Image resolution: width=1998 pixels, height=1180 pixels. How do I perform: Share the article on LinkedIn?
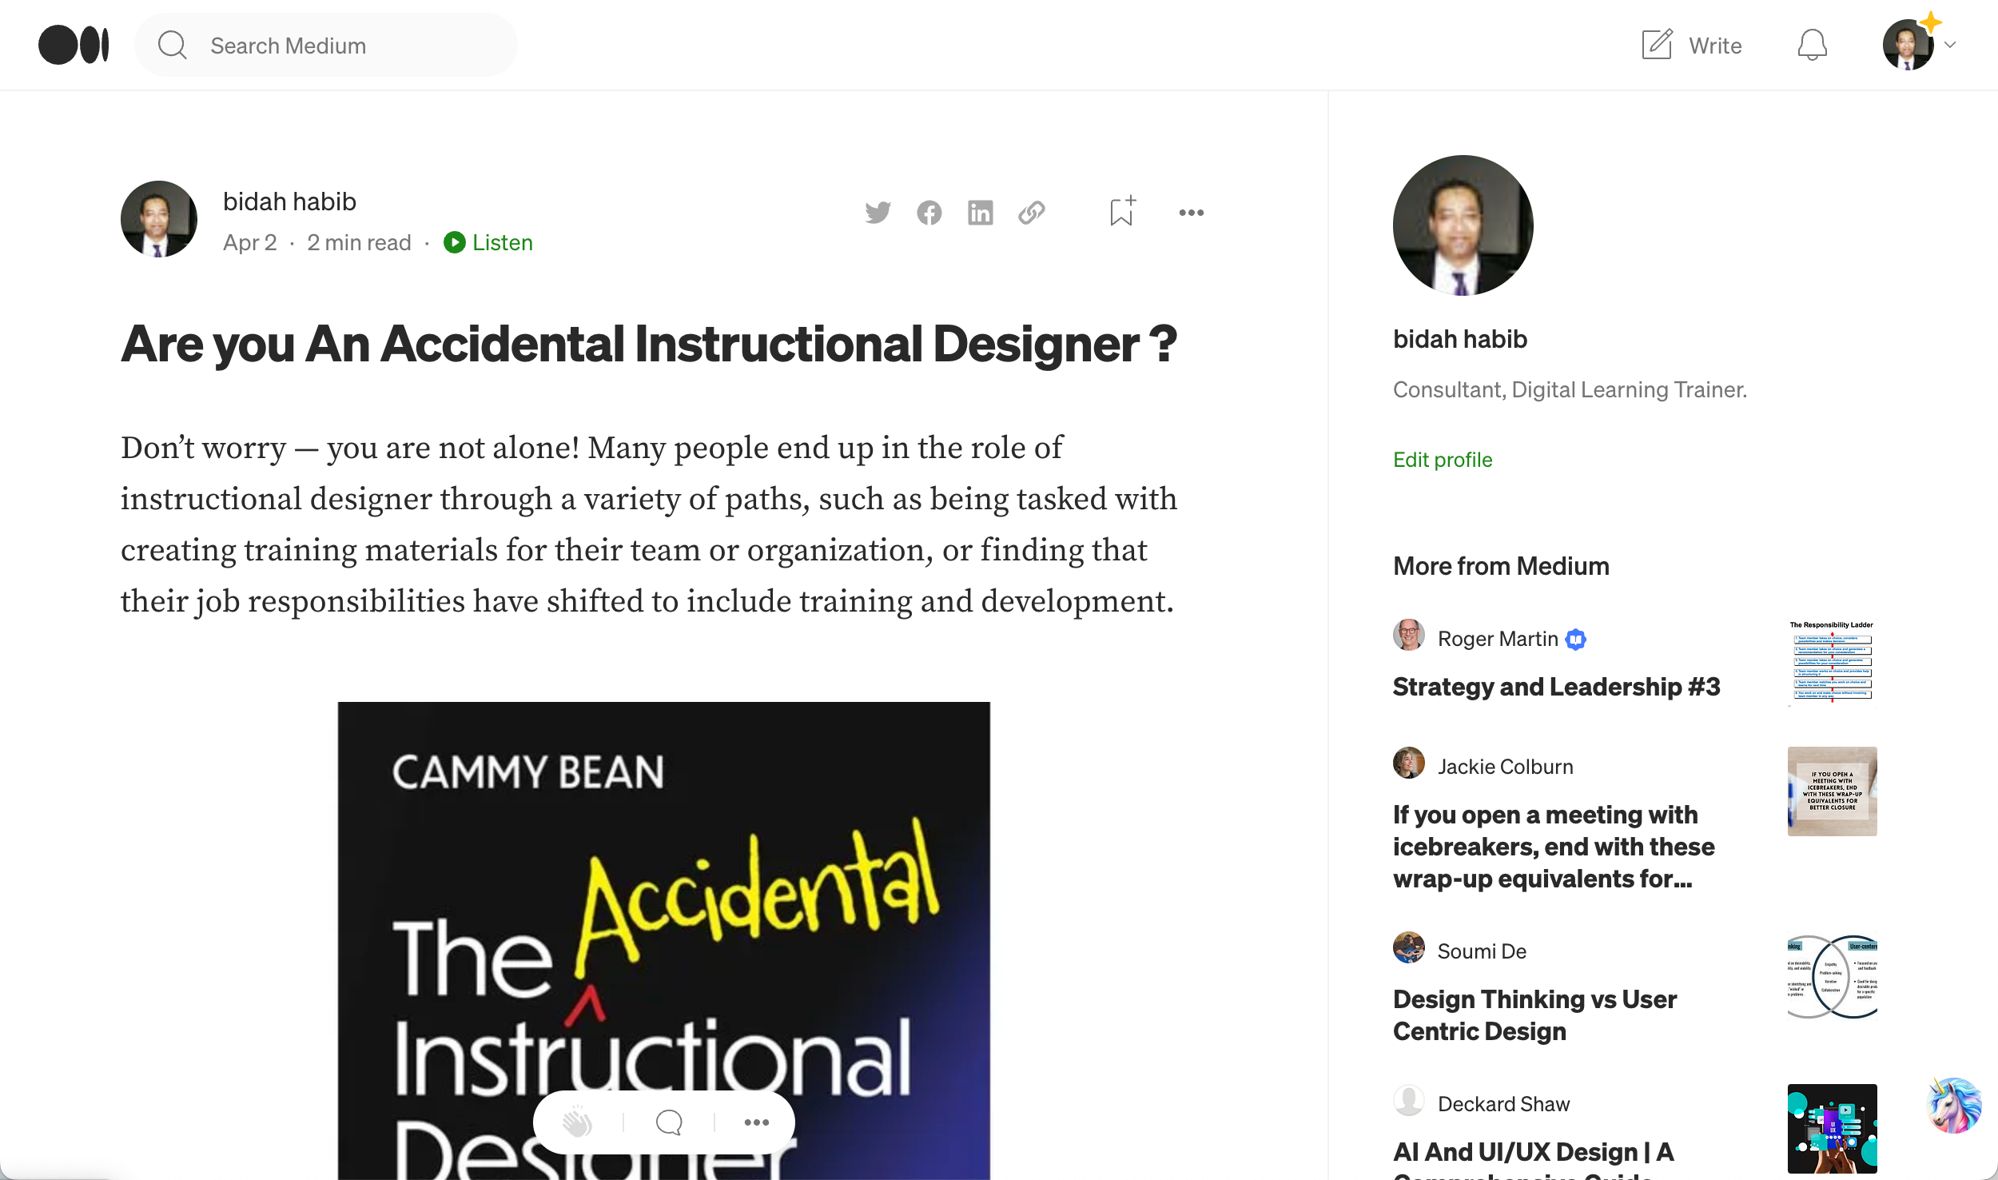980,213
